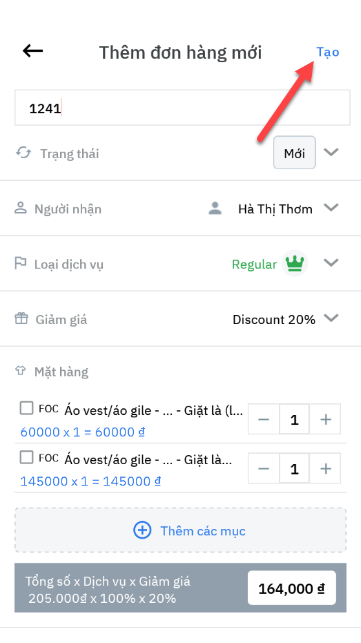This screenshot has height=643, width=361.
Task: Click Tạo to create the order
Action: click(328, 52)
